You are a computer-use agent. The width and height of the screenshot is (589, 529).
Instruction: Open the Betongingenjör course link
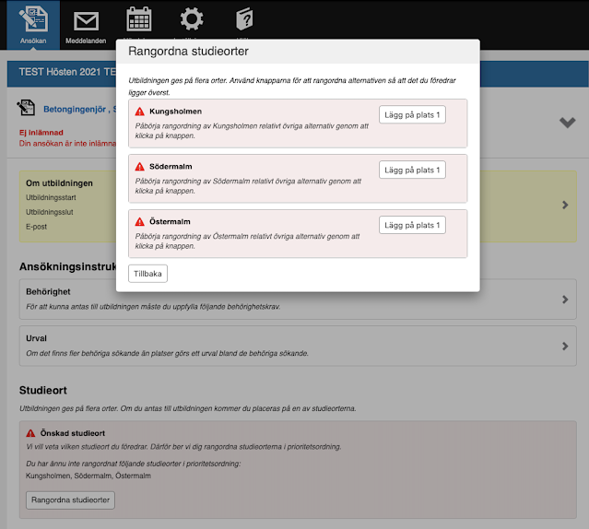click(83, 109)
